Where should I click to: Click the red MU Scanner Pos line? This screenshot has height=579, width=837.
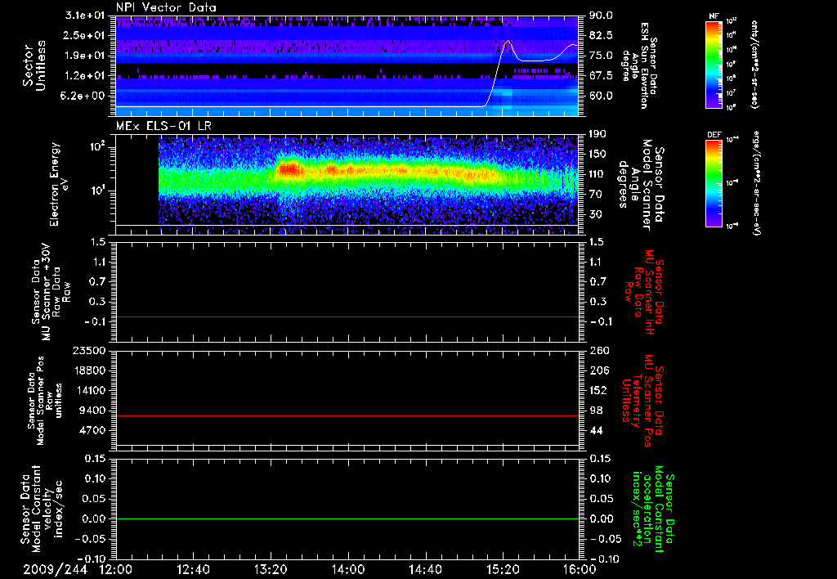tap(347, 416)
